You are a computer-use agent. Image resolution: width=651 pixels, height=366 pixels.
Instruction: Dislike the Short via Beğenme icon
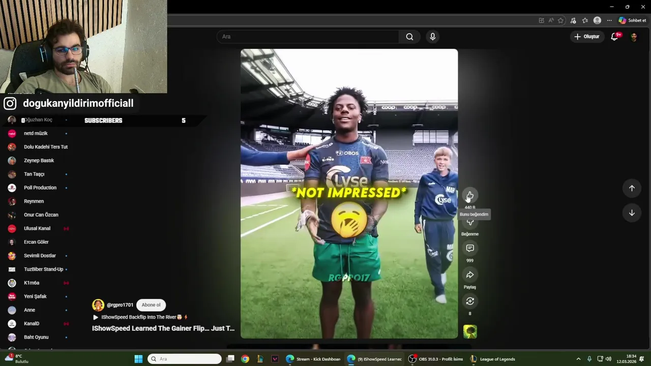470,222
